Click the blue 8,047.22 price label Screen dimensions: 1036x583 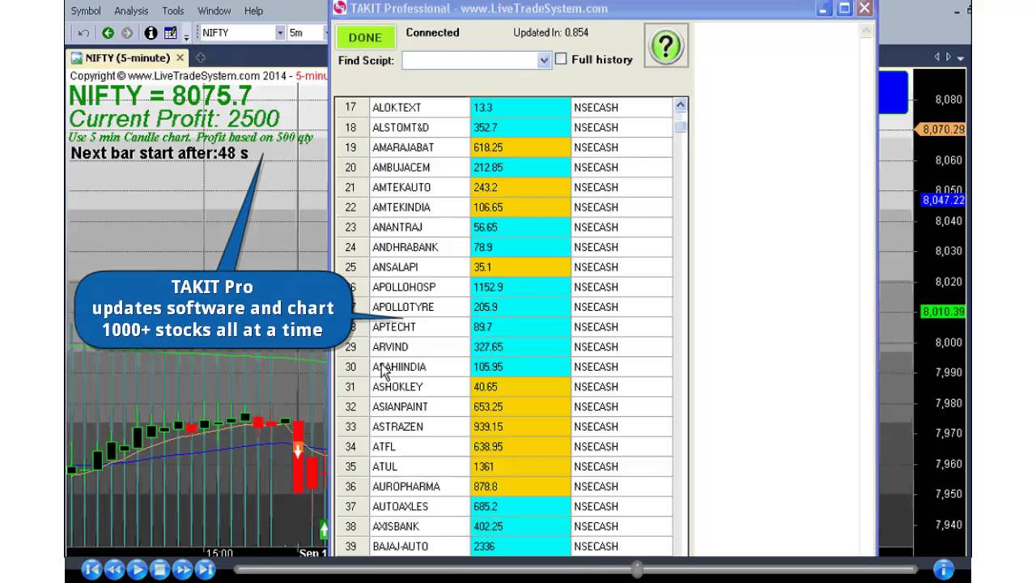pos(944,200)
